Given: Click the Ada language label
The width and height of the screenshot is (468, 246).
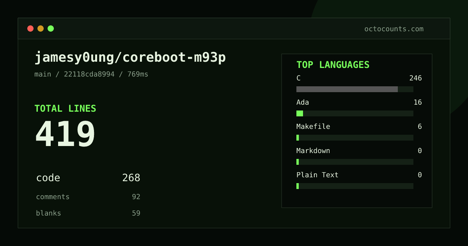Looking at the screenshot, I should click(303, 102).
